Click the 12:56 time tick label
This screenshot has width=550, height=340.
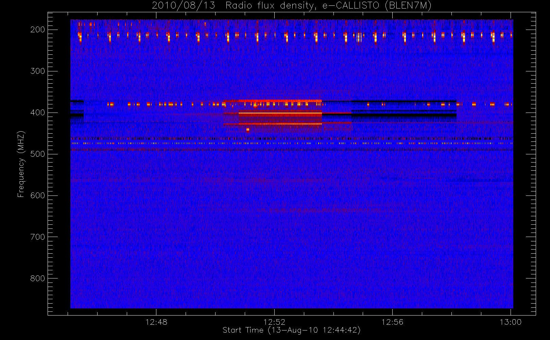coord(392,322)
